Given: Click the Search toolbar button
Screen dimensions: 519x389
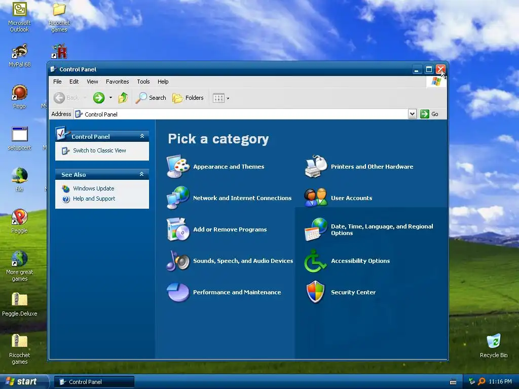Looking at the screenshot, I should coord(151,98).
